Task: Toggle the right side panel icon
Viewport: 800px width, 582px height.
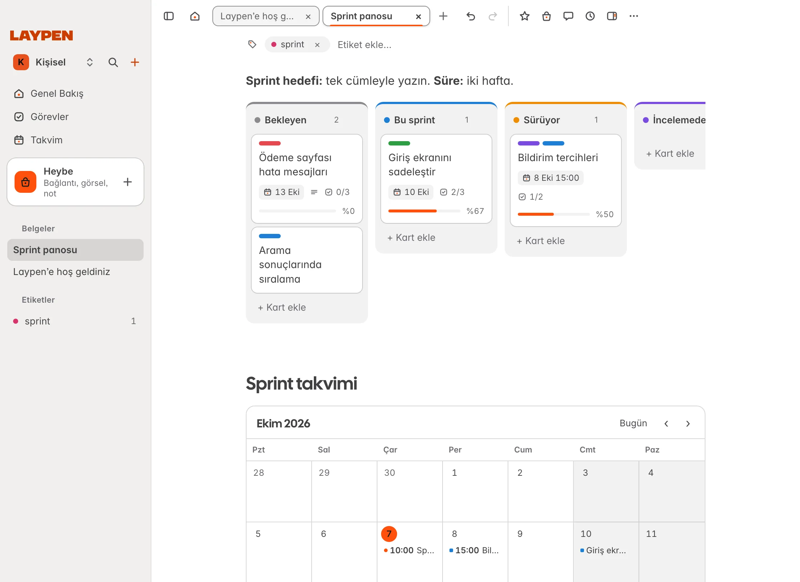Action: point(612,16)
